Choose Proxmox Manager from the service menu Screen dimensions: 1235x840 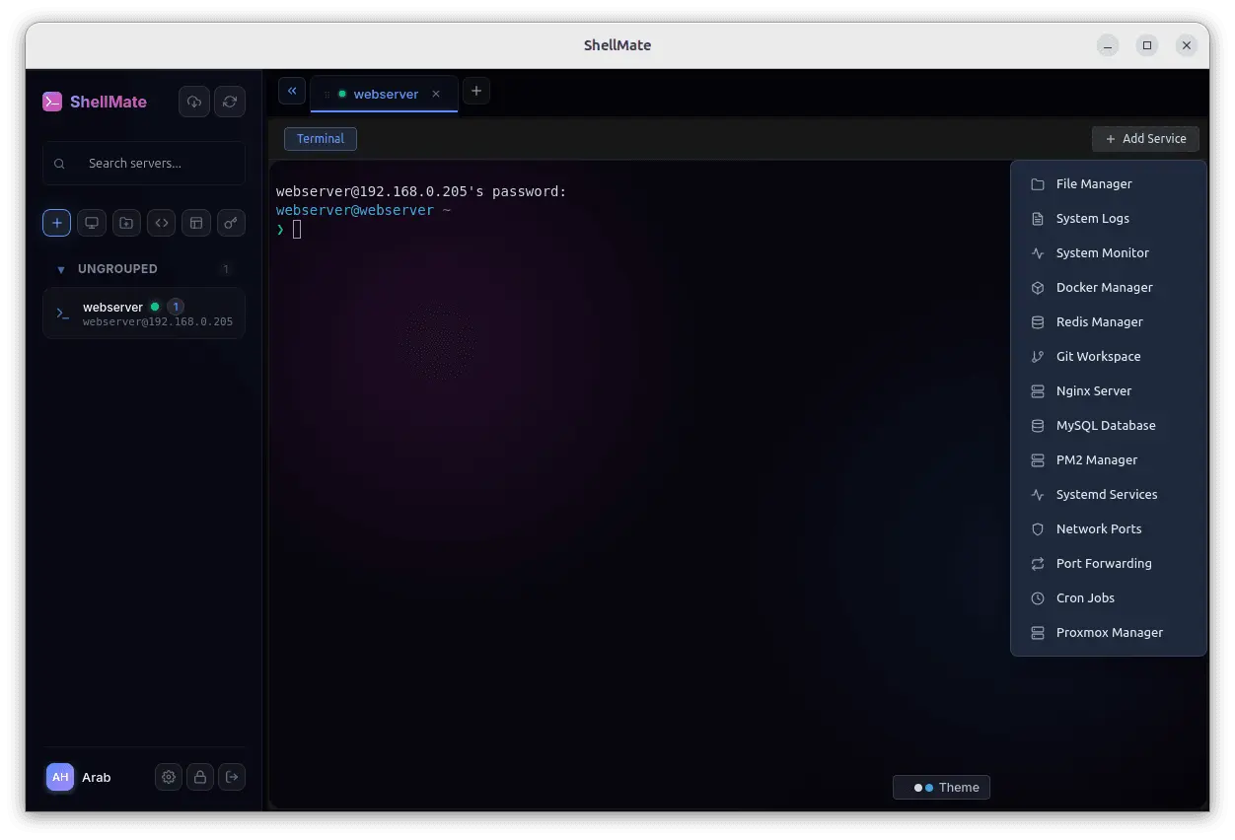(1109, 633)
